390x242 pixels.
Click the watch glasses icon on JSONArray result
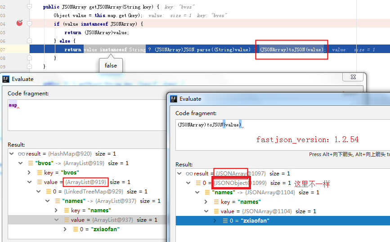(189, 174)
